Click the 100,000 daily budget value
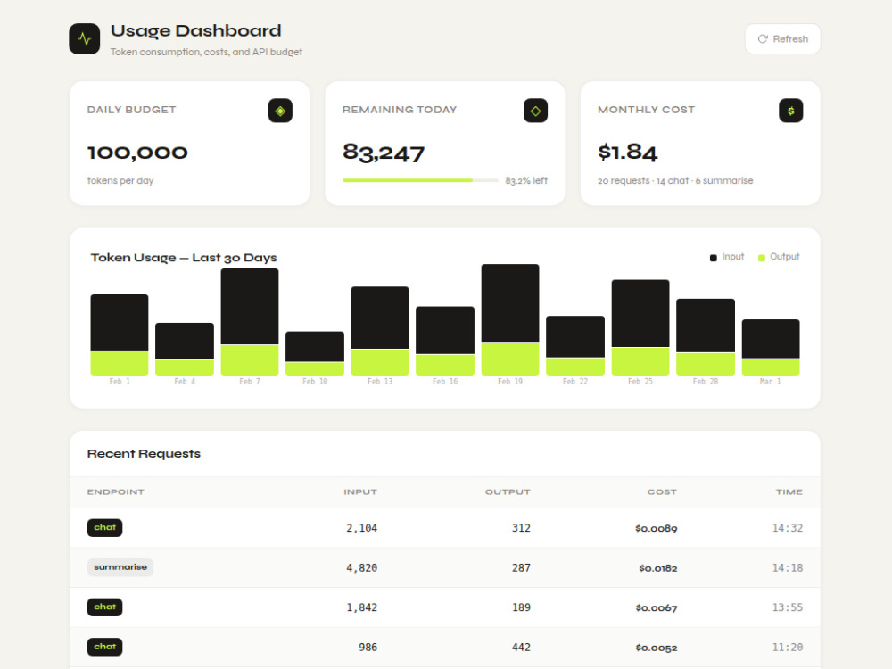This screenshot has width=892, height=669. [x=137, y=153]
